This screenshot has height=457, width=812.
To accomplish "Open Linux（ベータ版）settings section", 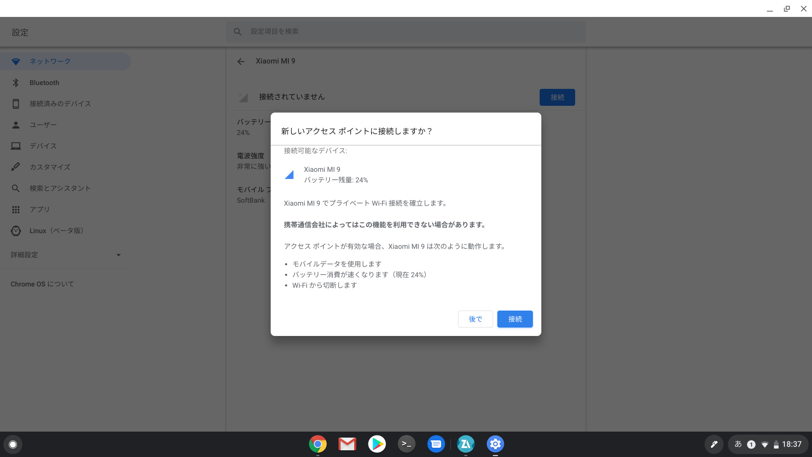I will (x=66, y=231).
